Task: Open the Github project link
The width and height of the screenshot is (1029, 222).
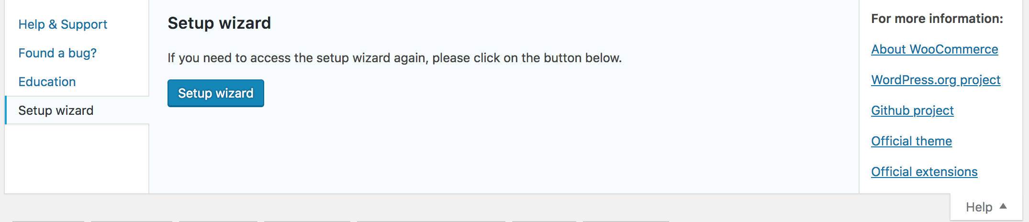Action: click(912, 111)
